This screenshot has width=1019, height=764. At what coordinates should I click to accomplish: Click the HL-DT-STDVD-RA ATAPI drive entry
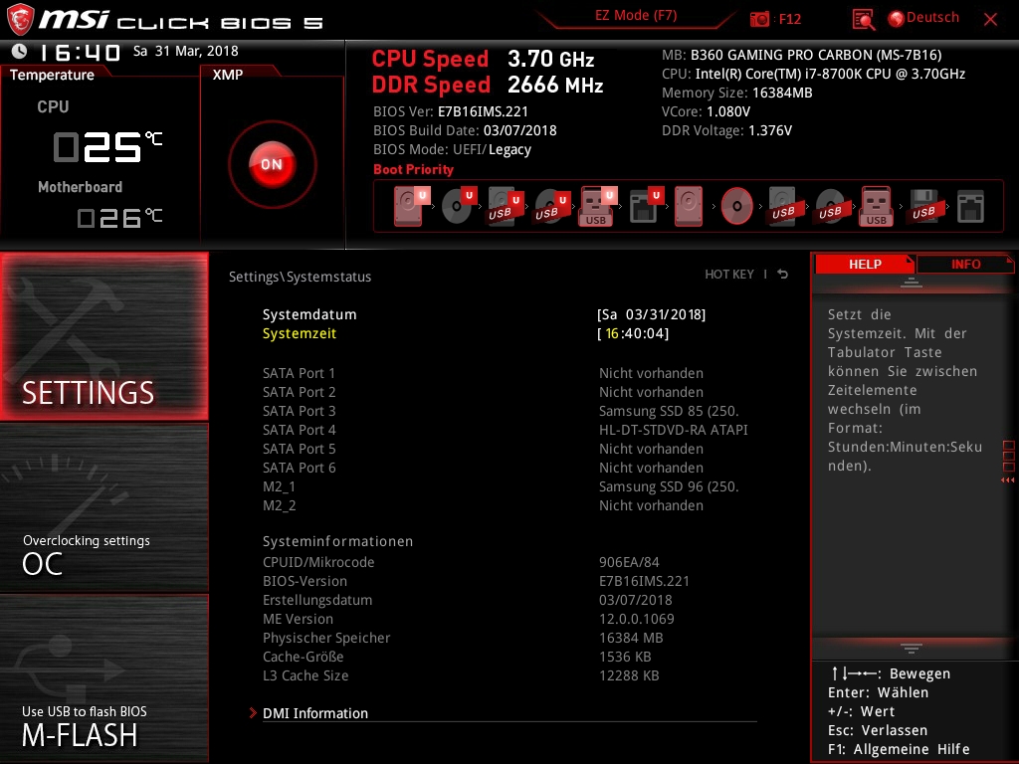674,430
